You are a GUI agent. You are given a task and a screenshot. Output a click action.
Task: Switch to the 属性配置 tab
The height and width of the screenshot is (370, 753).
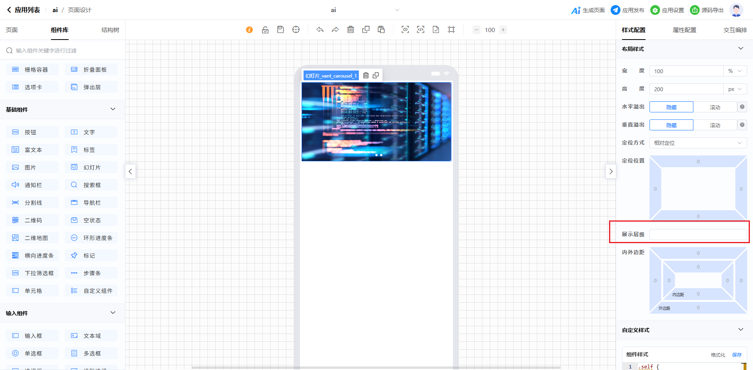click(x=684, y=30)
